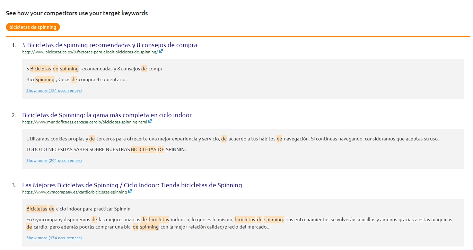The height and width of the screenshot is (250, 473).
Task: Click highlighted 'Bicicletas' in '5 Bicicletas de spinning' snippet
Action: [x=41, y=69]
